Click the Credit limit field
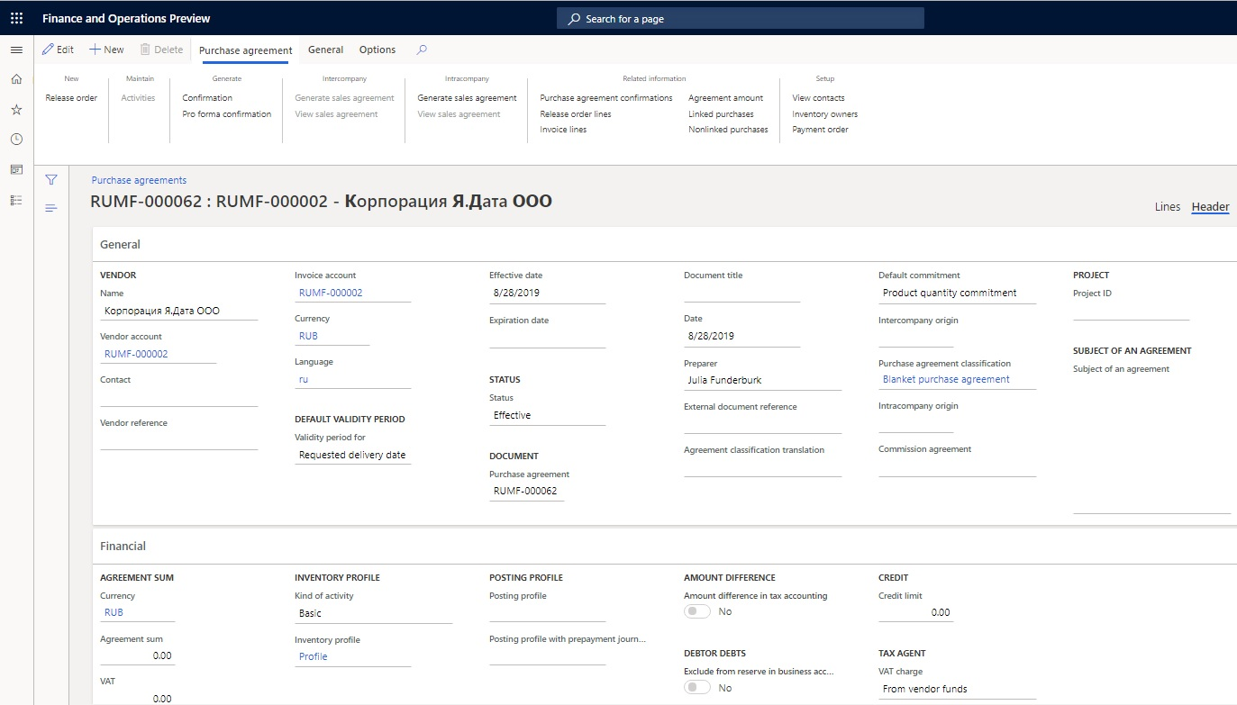1237x705 pixels. pos(915,612)
